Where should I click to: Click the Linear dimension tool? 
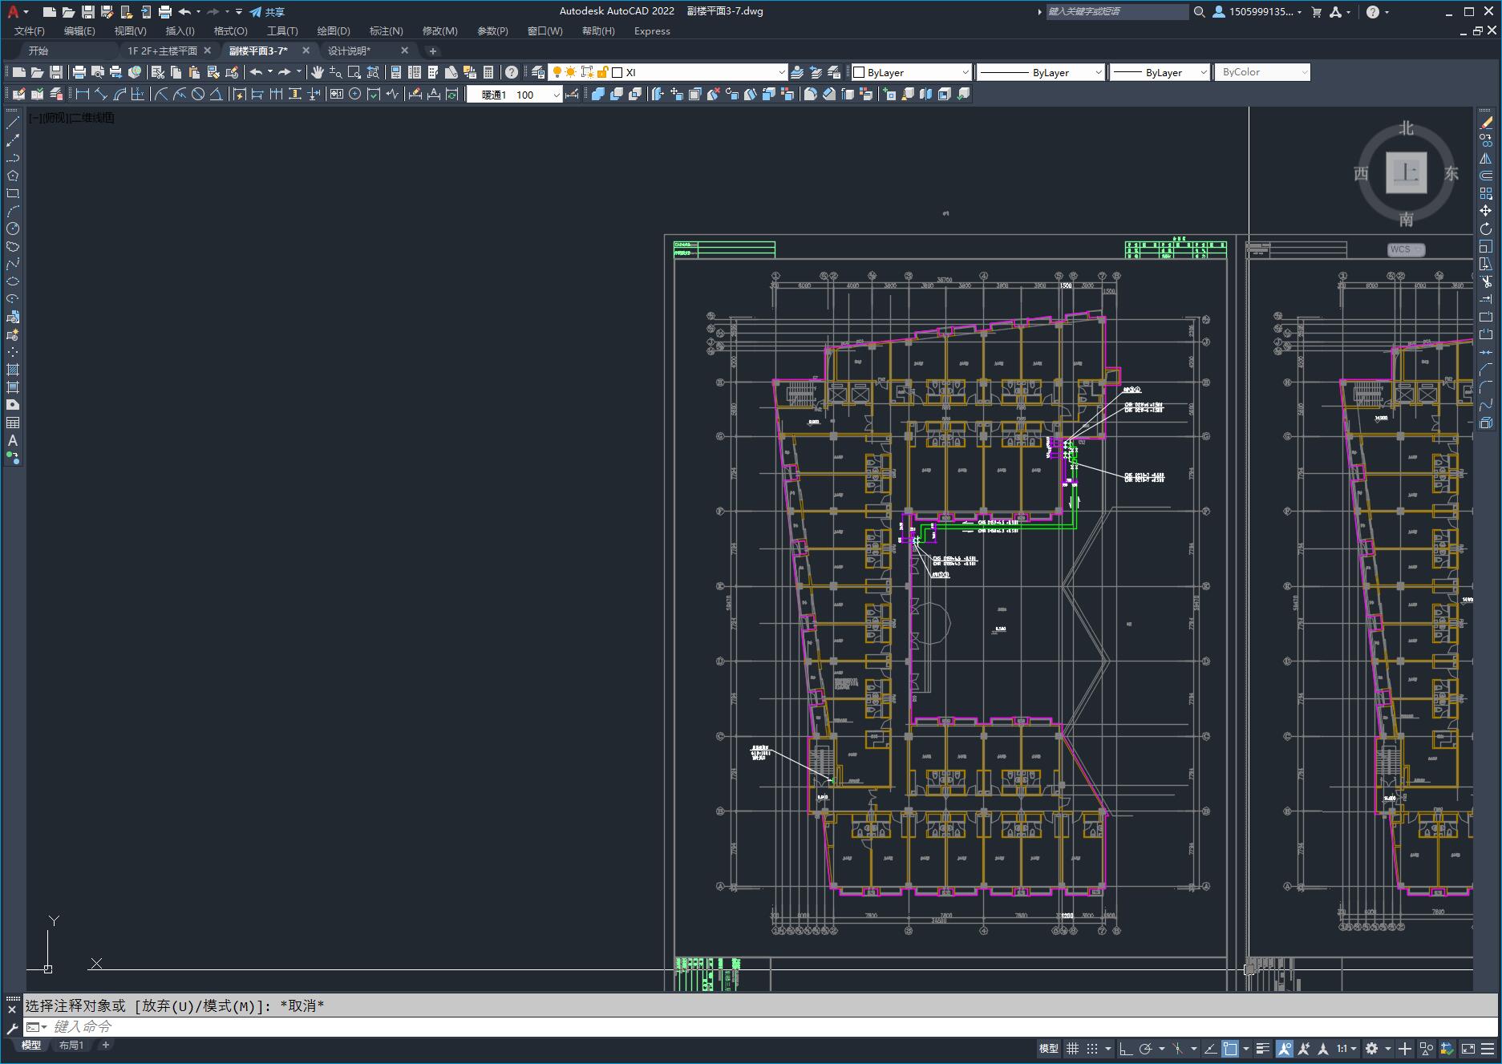(82, 95)
